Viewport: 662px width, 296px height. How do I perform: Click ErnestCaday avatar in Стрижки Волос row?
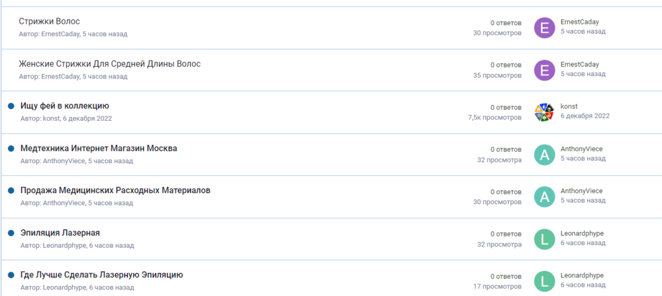tap(544, 28)
